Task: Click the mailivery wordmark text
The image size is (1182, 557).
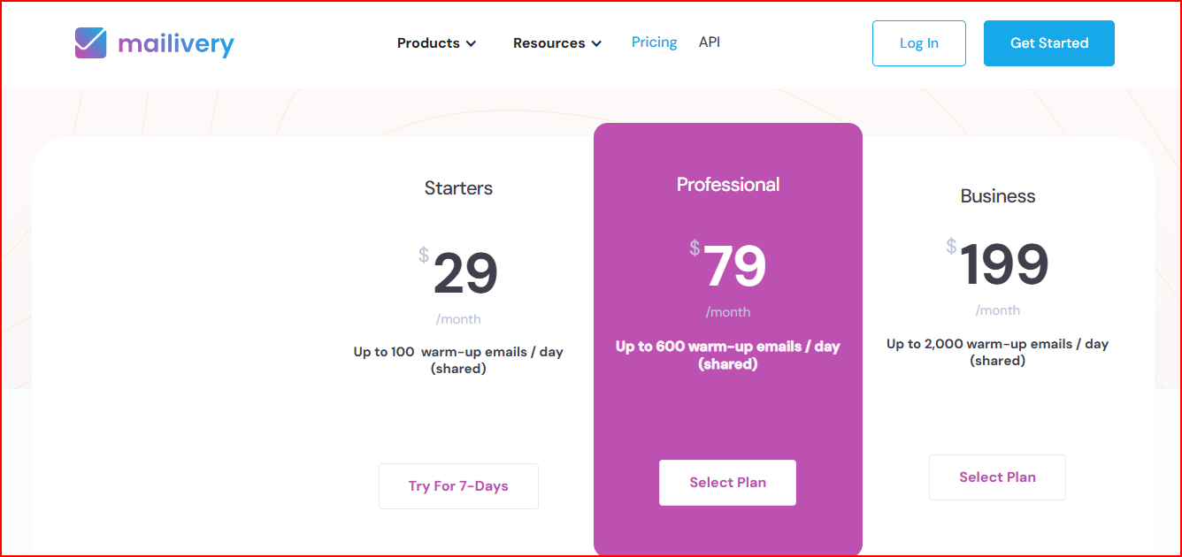Action: pyautogui.click(x=174, y=42)
